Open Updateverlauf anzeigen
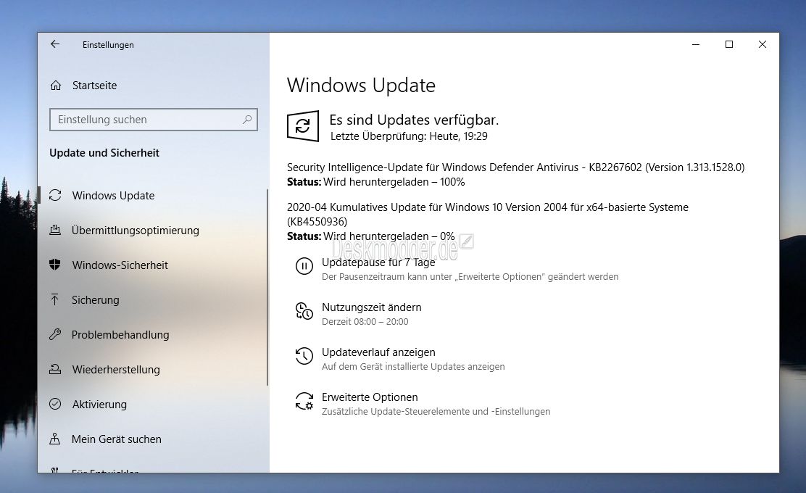806x493 pixels. (x=378, y=352)
